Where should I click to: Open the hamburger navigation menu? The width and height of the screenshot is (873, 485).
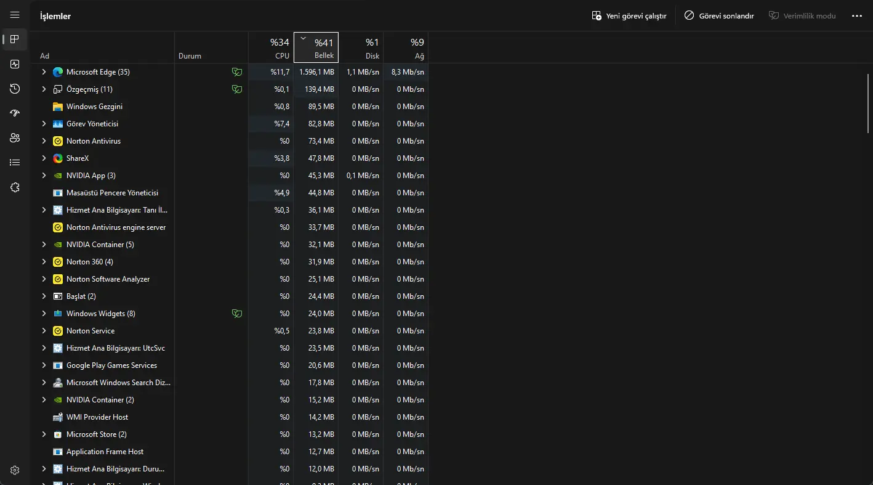point(15,15)
